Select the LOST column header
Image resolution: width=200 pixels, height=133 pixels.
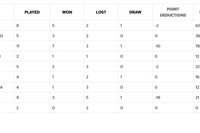point(101,12)
